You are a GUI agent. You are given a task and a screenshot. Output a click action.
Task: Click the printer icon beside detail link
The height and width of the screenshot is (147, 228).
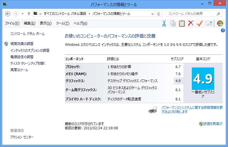(x=153, y=110)
